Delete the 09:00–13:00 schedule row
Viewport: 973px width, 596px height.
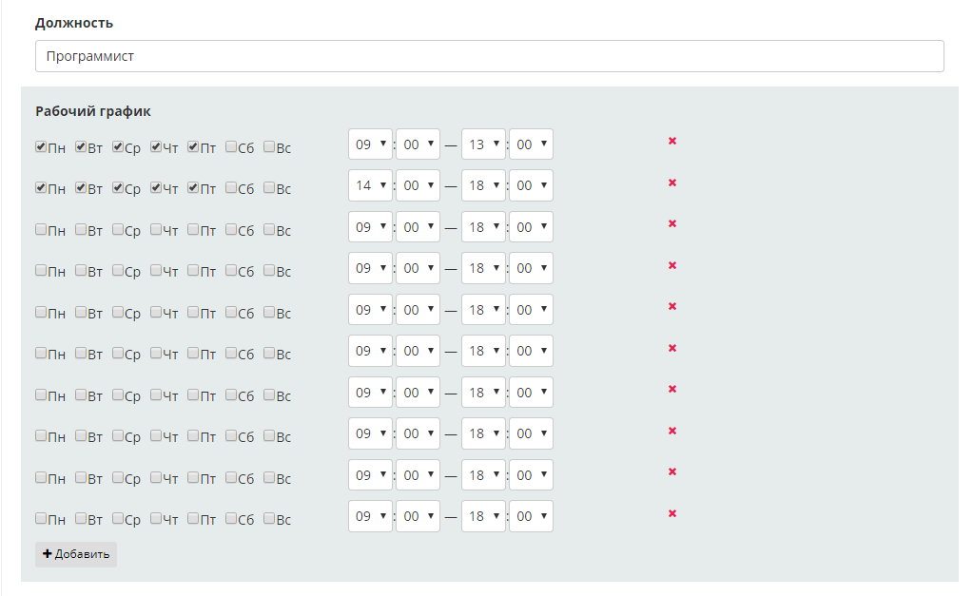tap(672, 141)
